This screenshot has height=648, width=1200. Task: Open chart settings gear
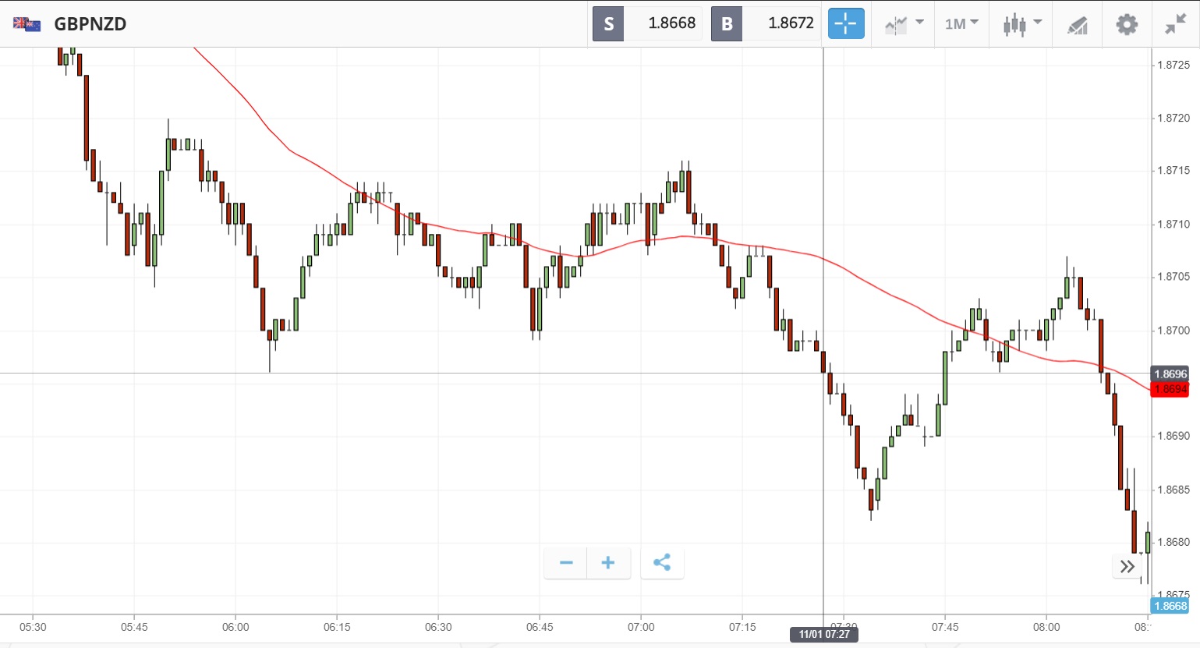(x=1127, y=24)
